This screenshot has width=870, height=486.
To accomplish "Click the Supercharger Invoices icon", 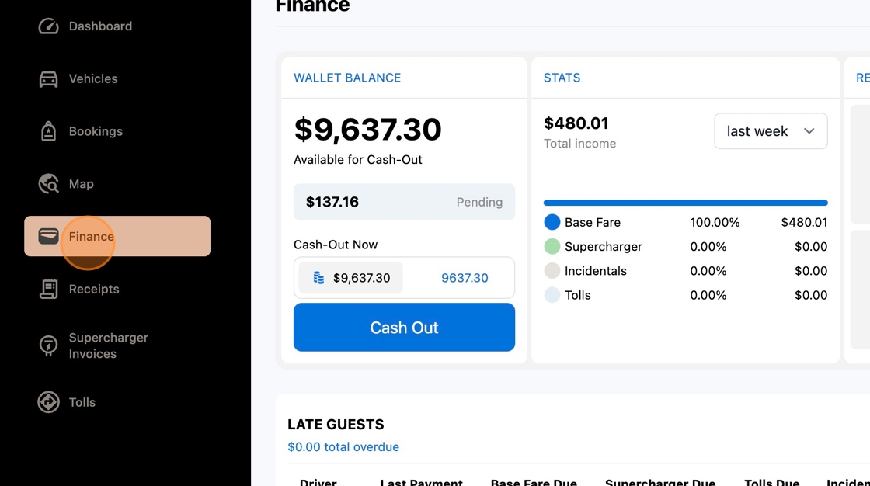I will 48,345.
